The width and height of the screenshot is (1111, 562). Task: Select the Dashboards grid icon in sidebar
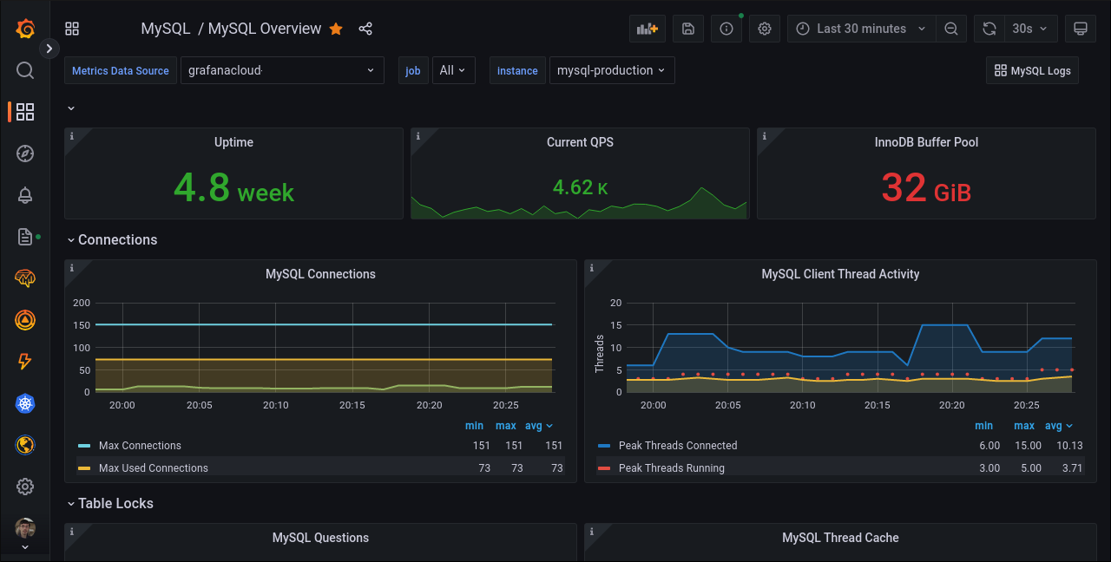[25, 111]
